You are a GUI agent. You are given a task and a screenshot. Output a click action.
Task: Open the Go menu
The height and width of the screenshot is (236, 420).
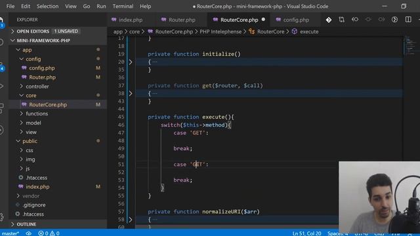[x=86, y=6]
